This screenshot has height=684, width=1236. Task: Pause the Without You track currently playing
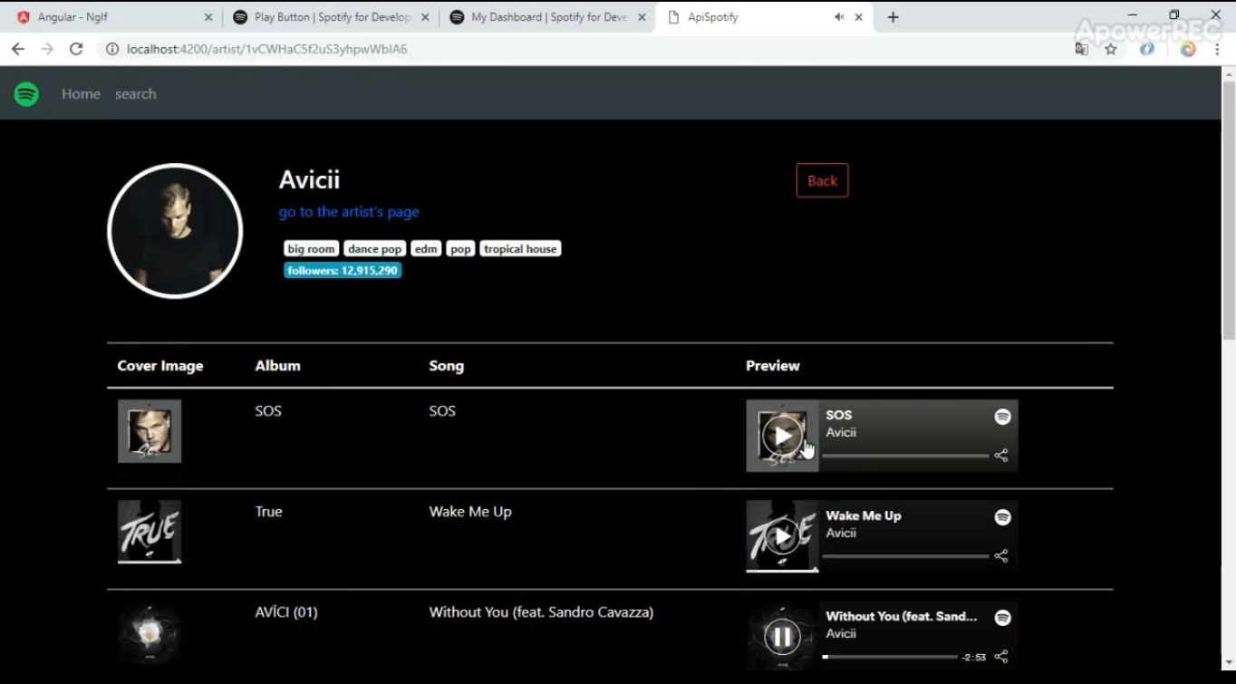pyautogui.click(x=781, y=636)
